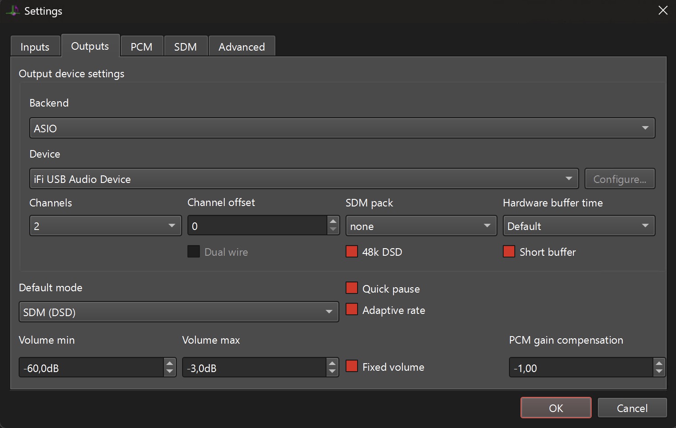Enable the Fixed volume checkbox
The height and width of the screenshot is (428, 676).
point(352,366)
